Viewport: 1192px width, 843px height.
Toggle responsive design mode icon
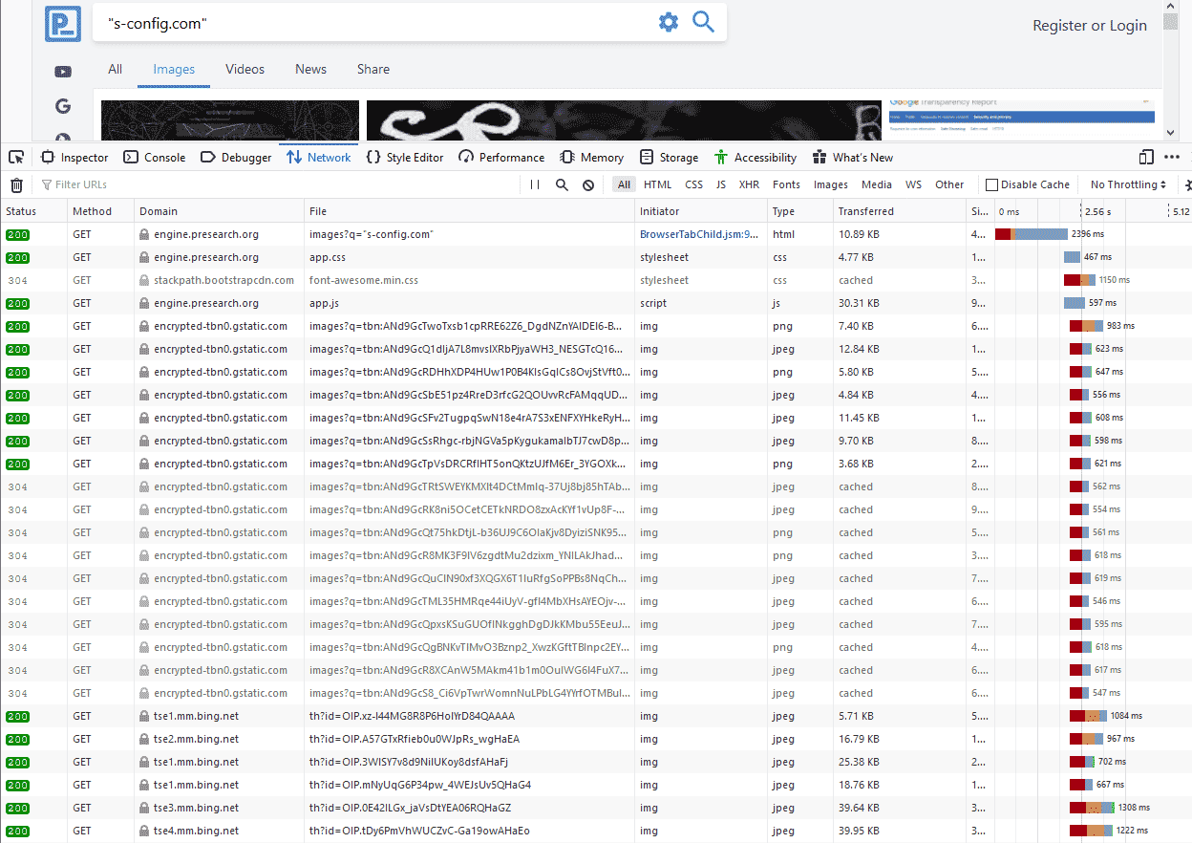(x=1146, y=157)
